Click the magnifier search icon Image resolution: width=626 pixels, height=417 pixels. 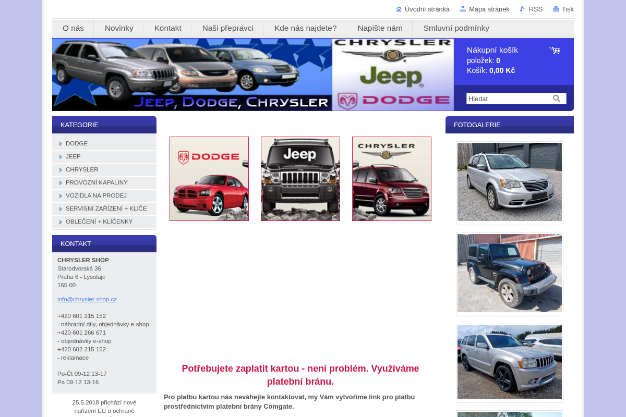click(x=557, y=99)
